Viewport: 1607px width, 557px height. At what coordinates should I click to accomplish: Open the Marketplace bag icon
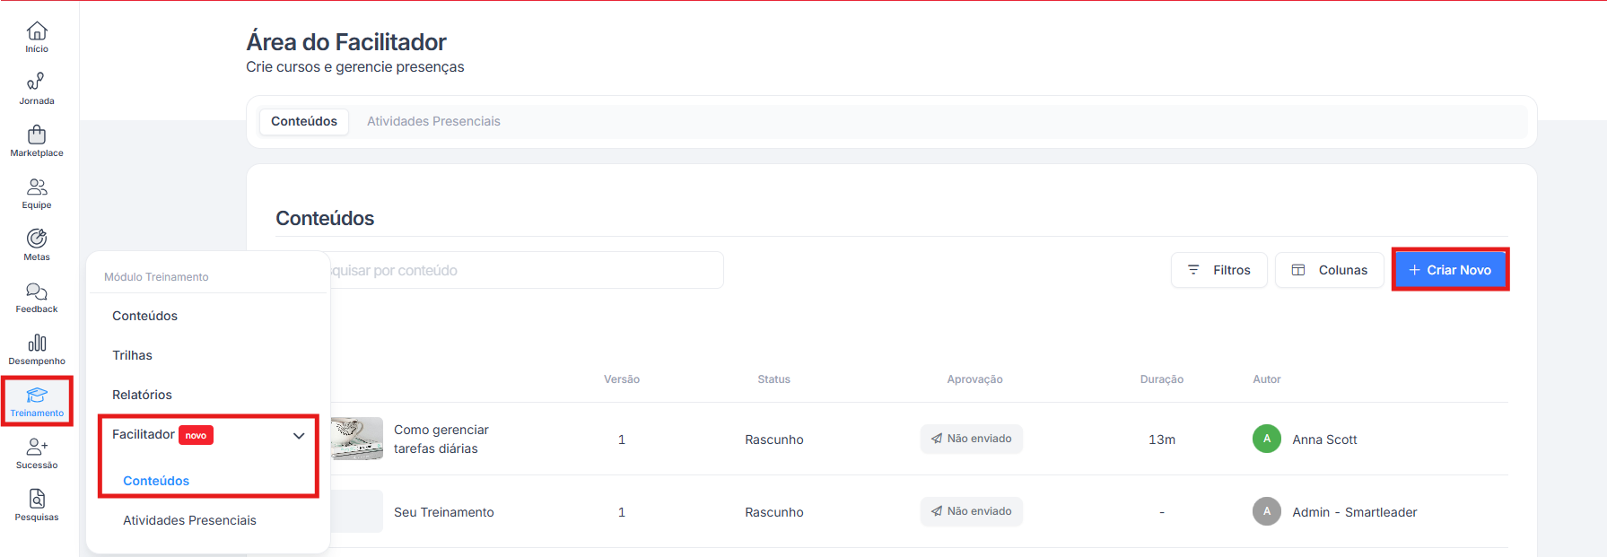pos(37,141)
